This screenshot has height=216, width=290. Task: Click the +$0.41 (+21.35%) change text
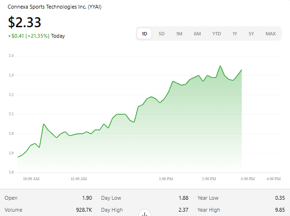(29, 36)
